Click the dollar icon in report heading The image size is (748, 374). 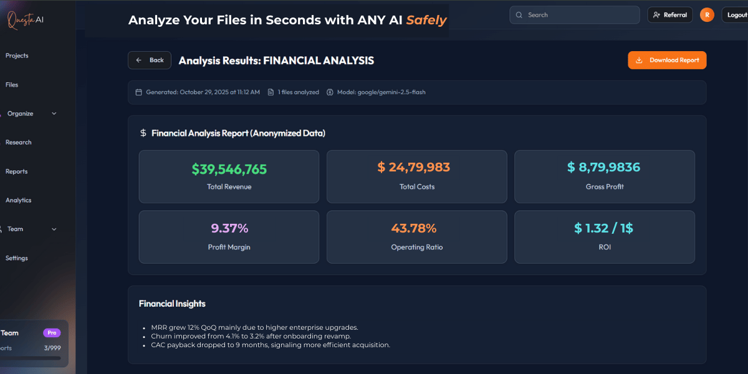[143, 133]
